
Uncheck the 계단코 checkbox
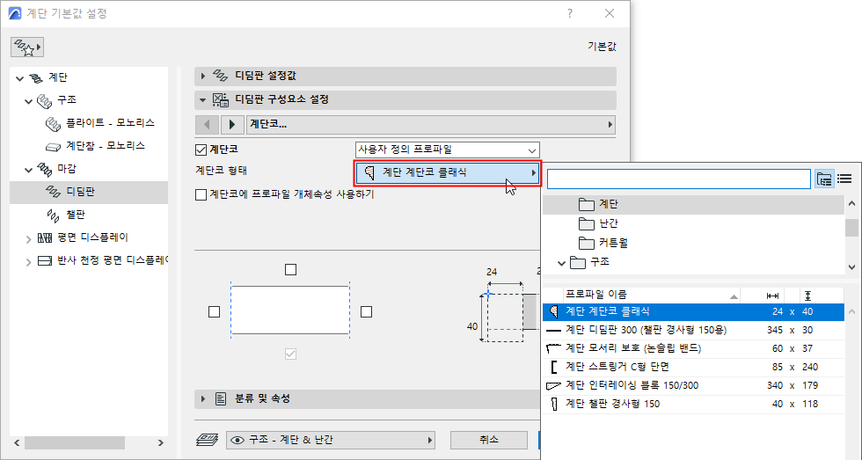pyautogui.click(x=201, y=150)
